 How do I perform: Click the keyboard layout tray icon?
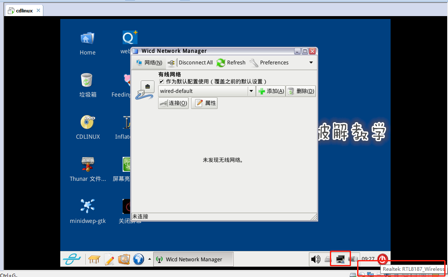coord(328,259)
